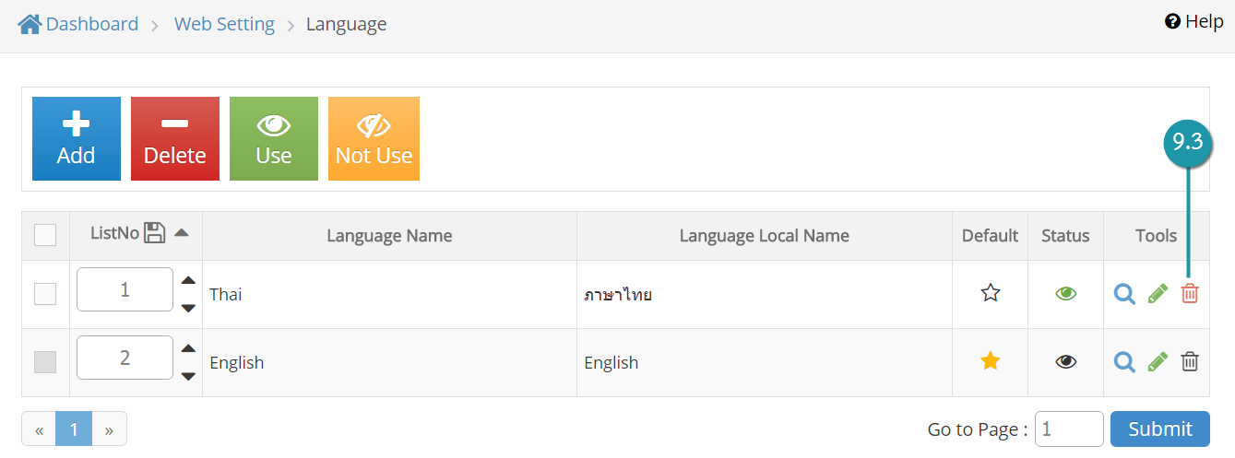Click the Dashboard home icon
The width and height of the screenshot is (1235, 458).
(x=30, y=24)
